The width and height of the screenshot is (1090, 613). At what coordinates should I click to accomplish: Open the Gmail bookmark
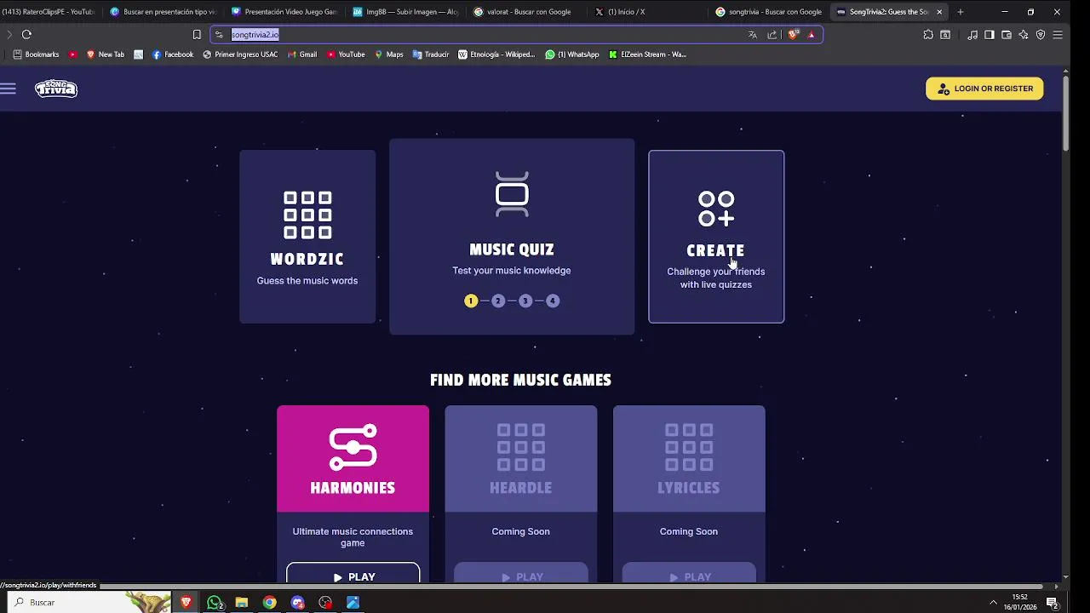coord(302,54)
